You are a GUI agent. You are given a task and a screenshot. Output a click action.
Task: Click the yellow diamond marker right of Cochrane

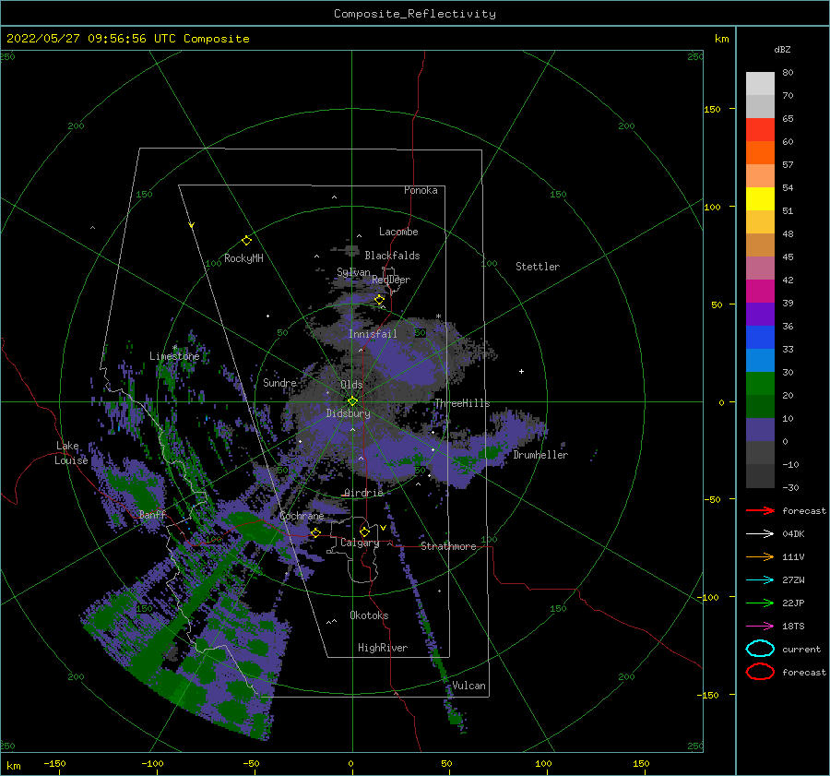(315, 532)
